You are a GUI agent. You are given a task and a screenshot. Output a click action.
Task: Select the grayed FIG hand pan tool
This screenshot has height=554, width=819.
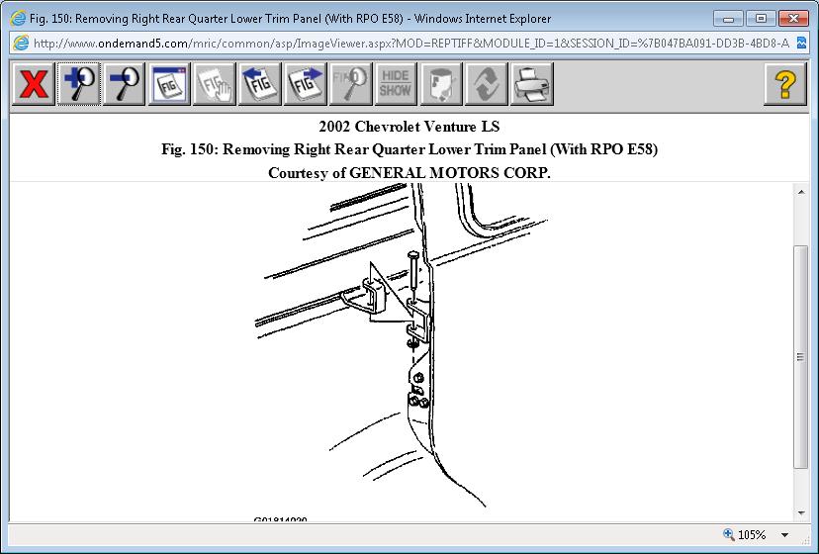coord(215,84)
